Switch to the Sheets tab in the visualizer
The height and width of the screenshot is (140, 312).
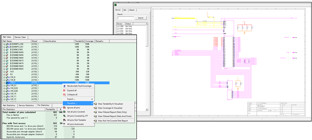[132, 10]
